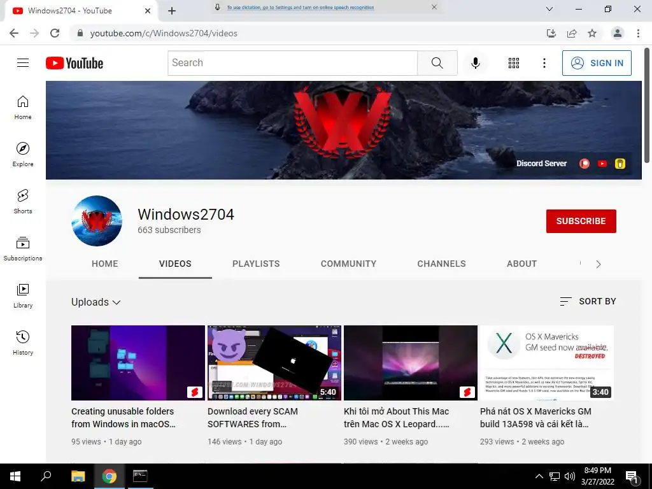Open Explore in the sidebar
Screen dimensions: 652x489
point(23,155)
